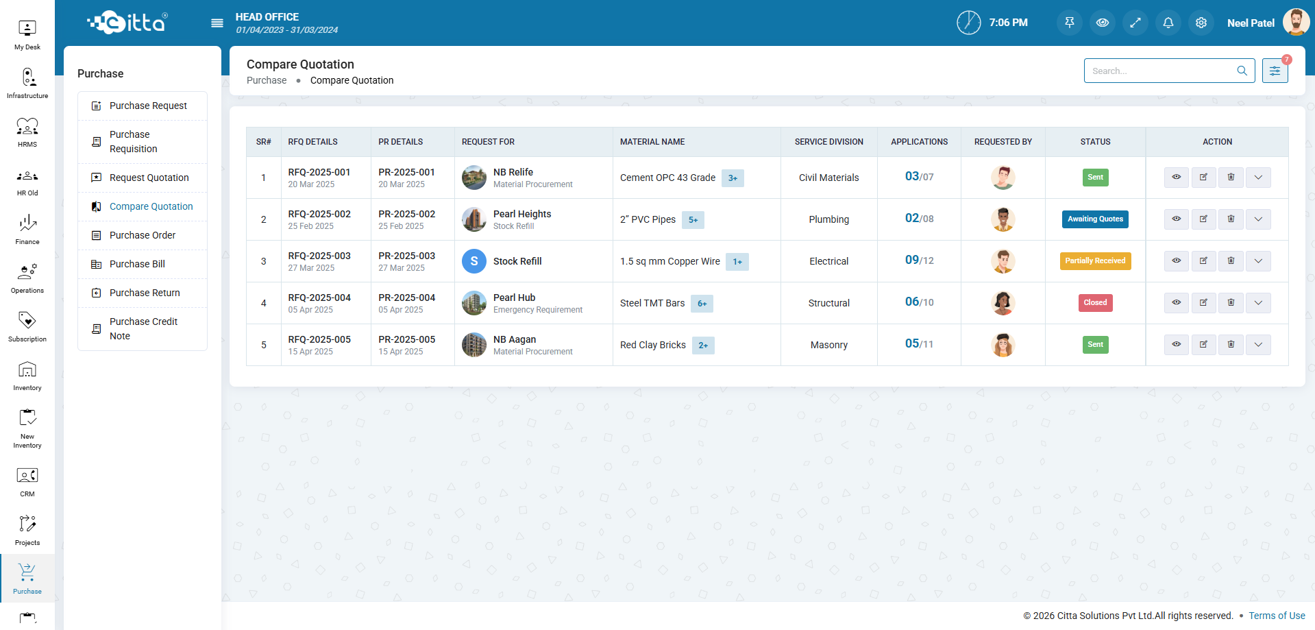Toggle the hamburger menu to collapse sidebar
This screenshot has height=630, width=1315.
pos(217,23)
